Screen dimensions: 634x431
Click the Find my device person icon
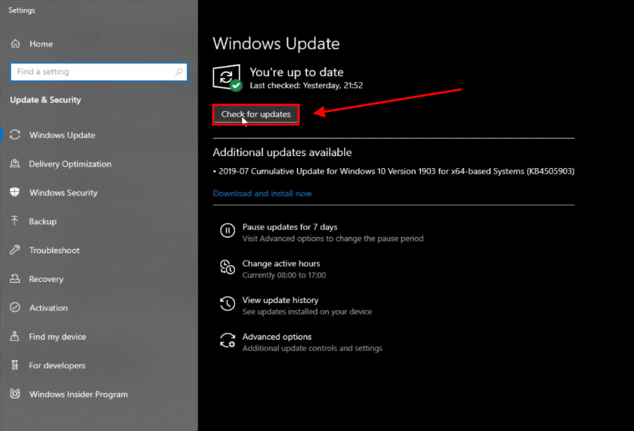tap(15, 336)
